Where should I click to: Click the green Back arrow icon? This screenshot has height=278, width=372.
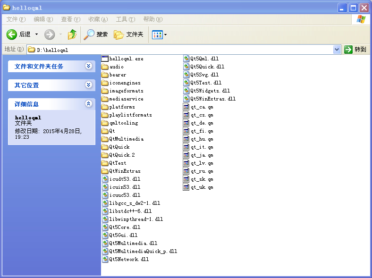11,34
